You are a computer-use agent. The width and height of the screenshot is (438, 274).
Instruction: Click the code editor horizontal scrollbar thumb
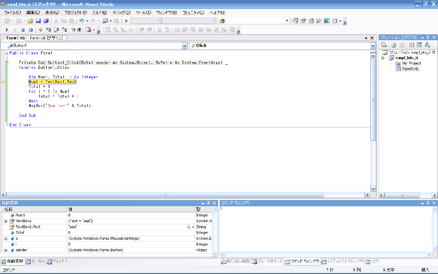tap(165, 195)
